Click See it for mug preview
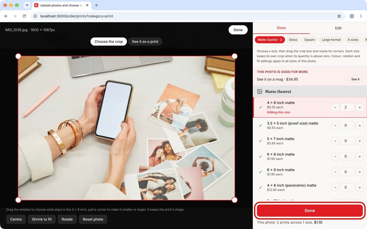Viewport: 367px width, 229px height. (355, 79)
